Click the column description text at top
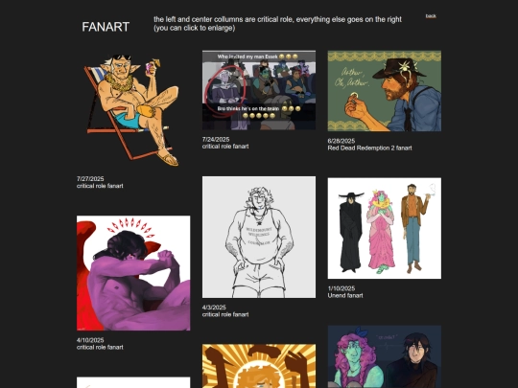Screen dimensions: 518x388 277,23
